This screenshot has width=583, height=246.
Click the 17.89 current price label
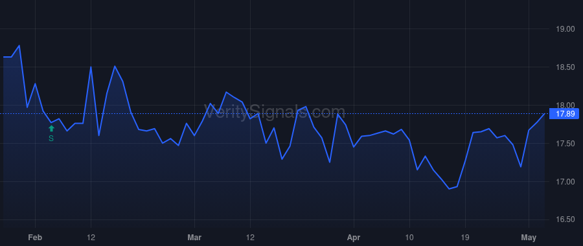(x=564, y=114)
